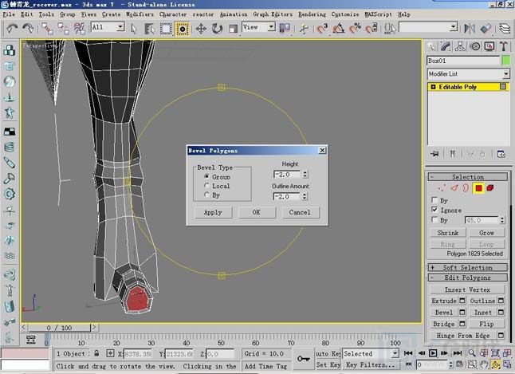
Task: Select the Select and Link tool
Action: pyautogui.click(x=47, y=29)
